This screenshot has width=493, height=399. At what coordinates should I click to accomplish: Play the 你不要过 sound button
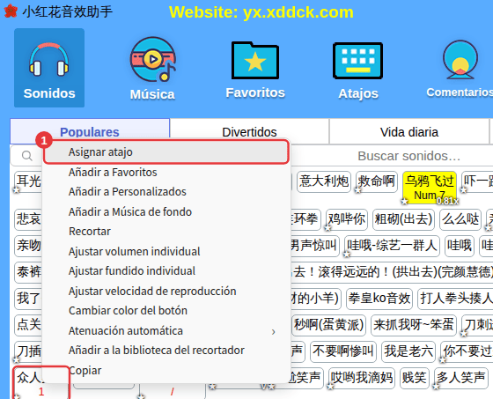(467, 351)
